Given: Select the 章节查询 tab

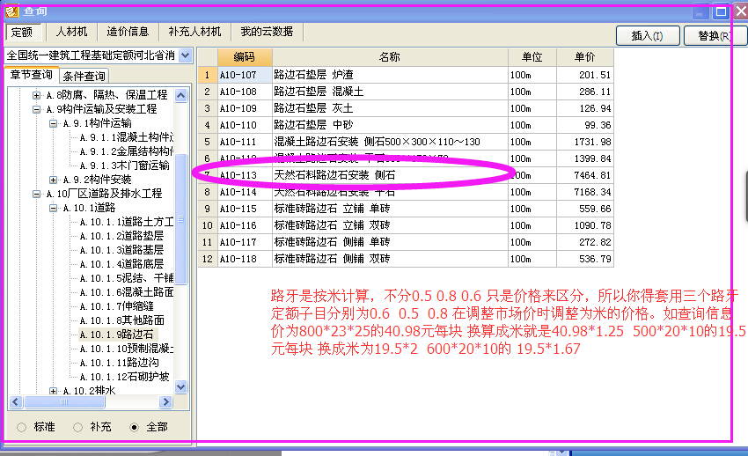Looking at the screenshot, I should point(32,75).
